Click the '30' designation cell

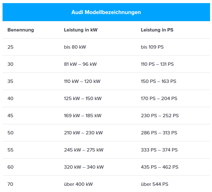point(10,64)
